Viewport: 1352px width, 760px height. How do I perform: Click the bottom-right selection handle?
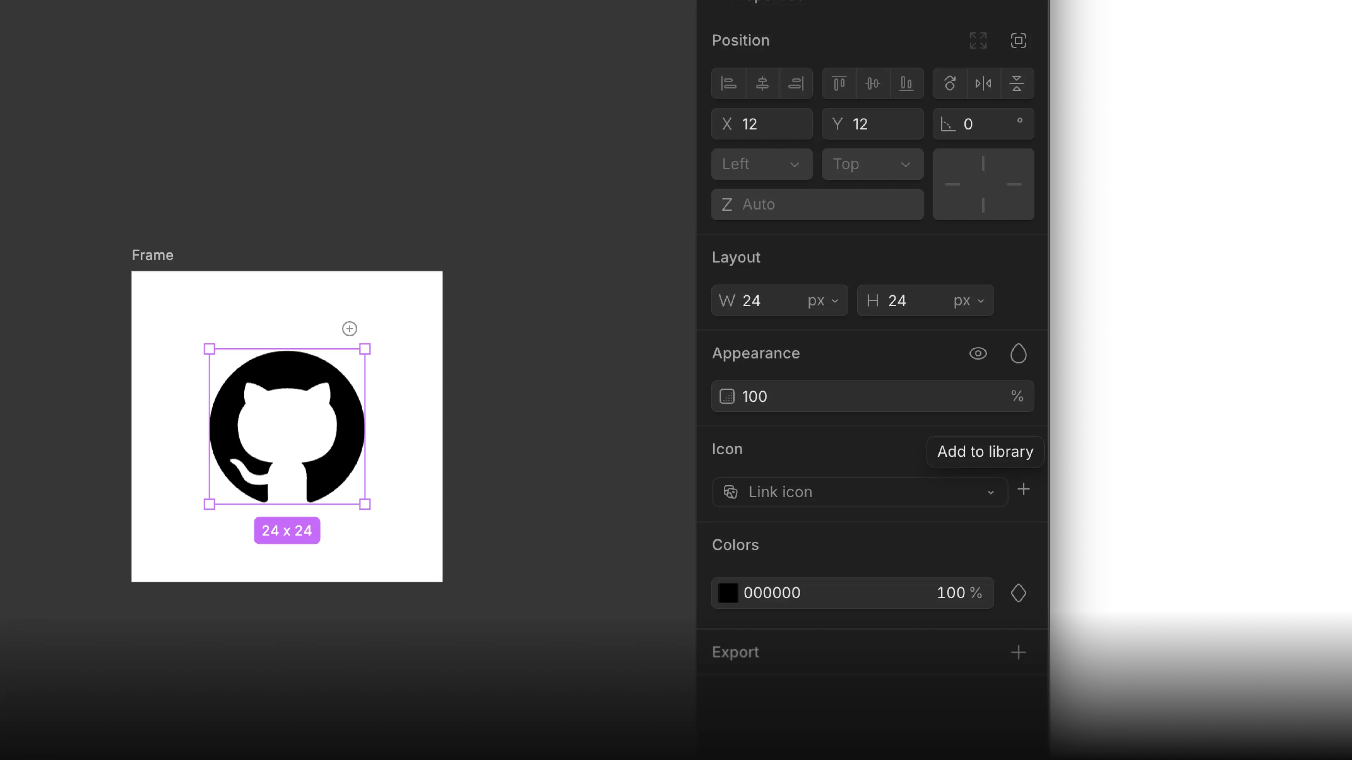[x=365, y=504]
